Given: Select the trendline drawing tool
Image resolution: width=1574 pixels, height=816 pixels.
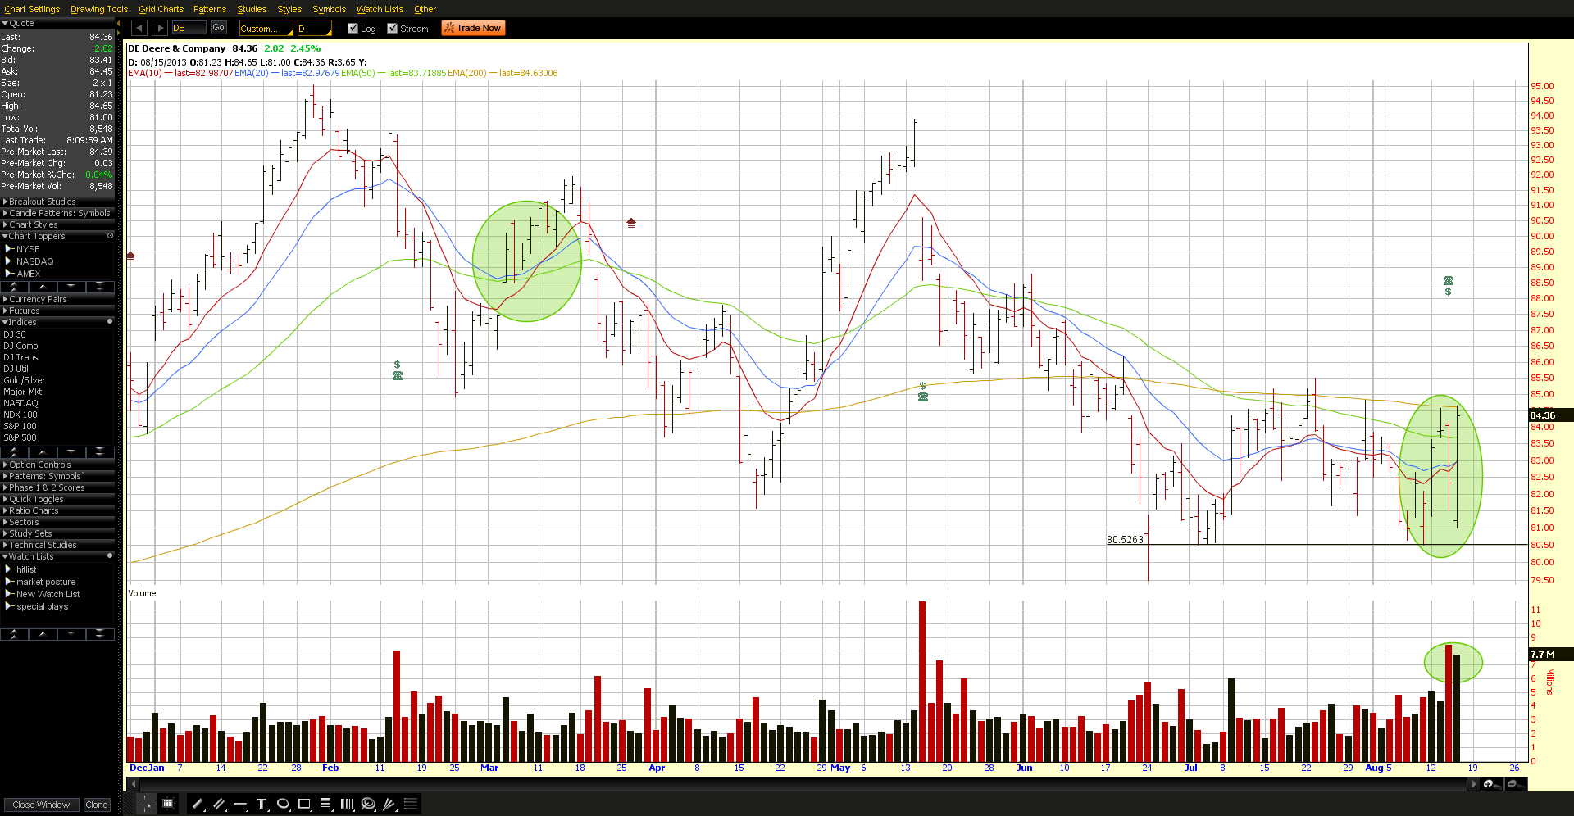Looking at the screenshot, I should [198, 804].
